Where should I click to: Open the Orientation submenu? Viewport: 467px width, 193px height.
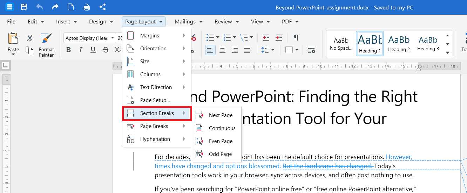156,49
